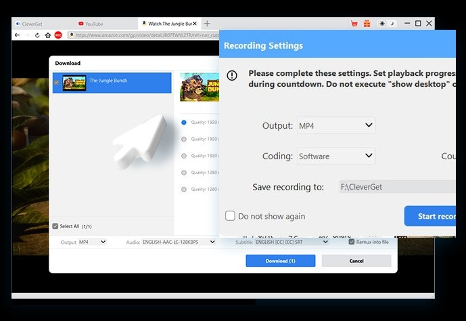Reload the page with refresh icon
Viewport: 466px width, 321px height.
coord(37,35)
